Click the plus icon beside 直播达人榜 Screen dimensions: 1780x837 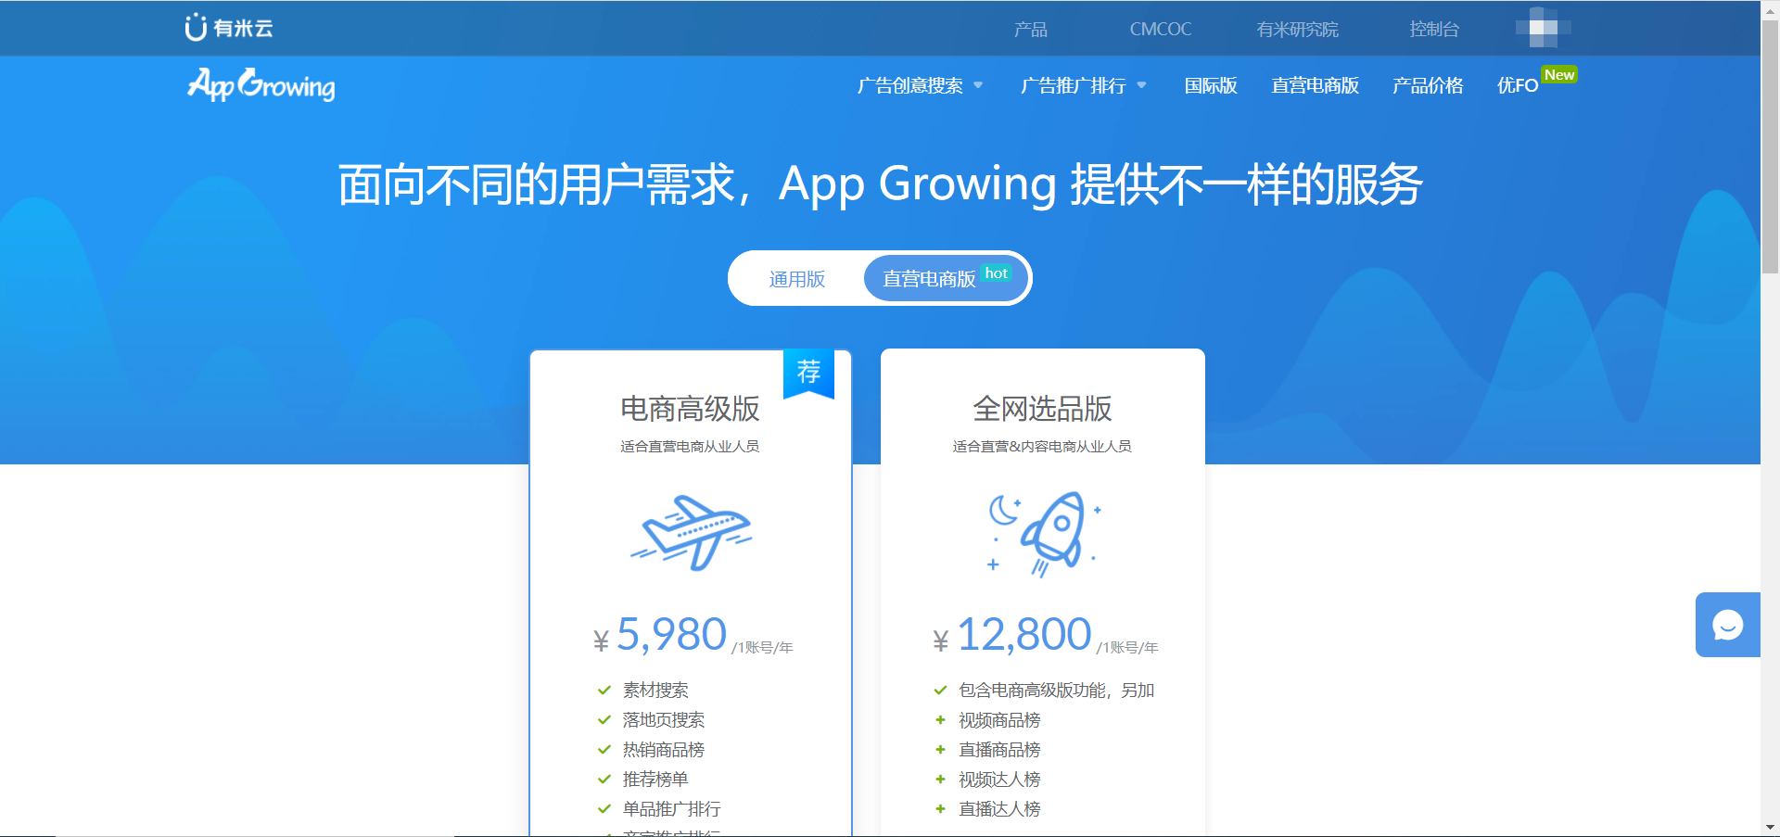pos(940,809)
